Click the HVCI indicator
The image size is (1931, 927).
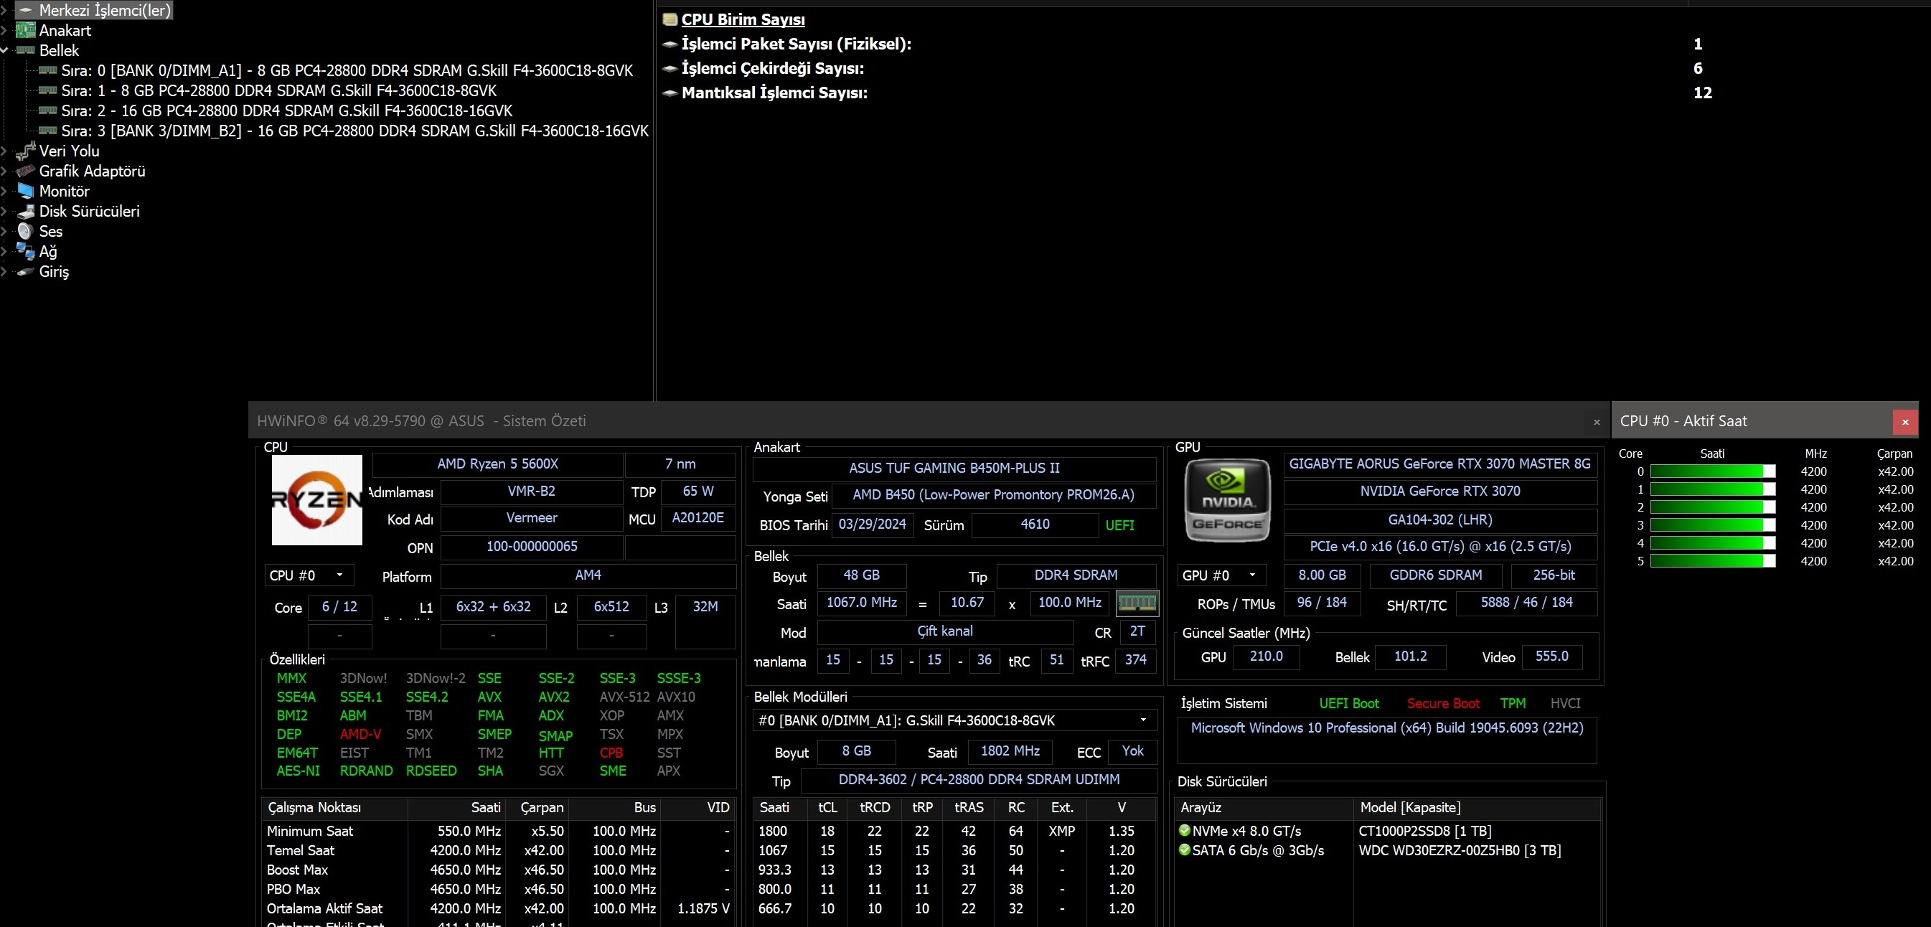coord(1565,704)
